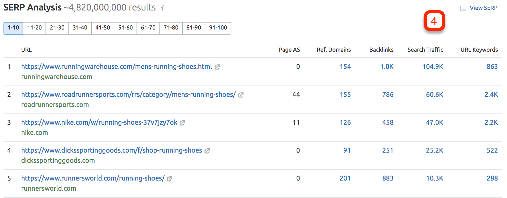Open the roadrunnersports.com mens-running-shoes category URL
Image resolution: width=507 pixels, height=198 pixels.
coord(128,95)
